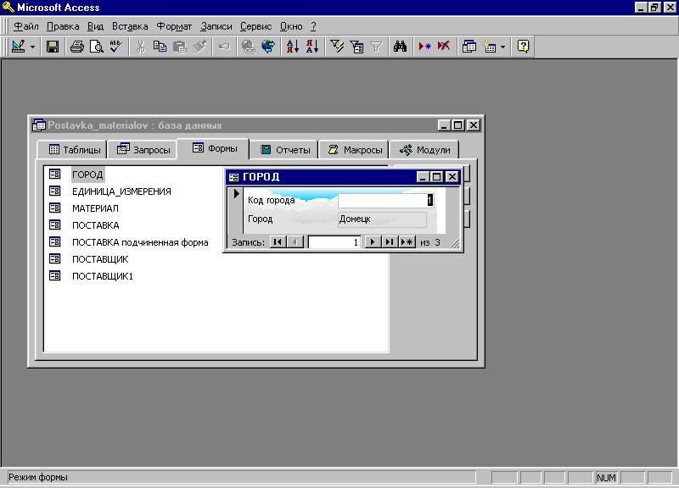Select the ГОРОД form in list
Image resolution: width=679 pixels, height=488 pixels.
87,175
